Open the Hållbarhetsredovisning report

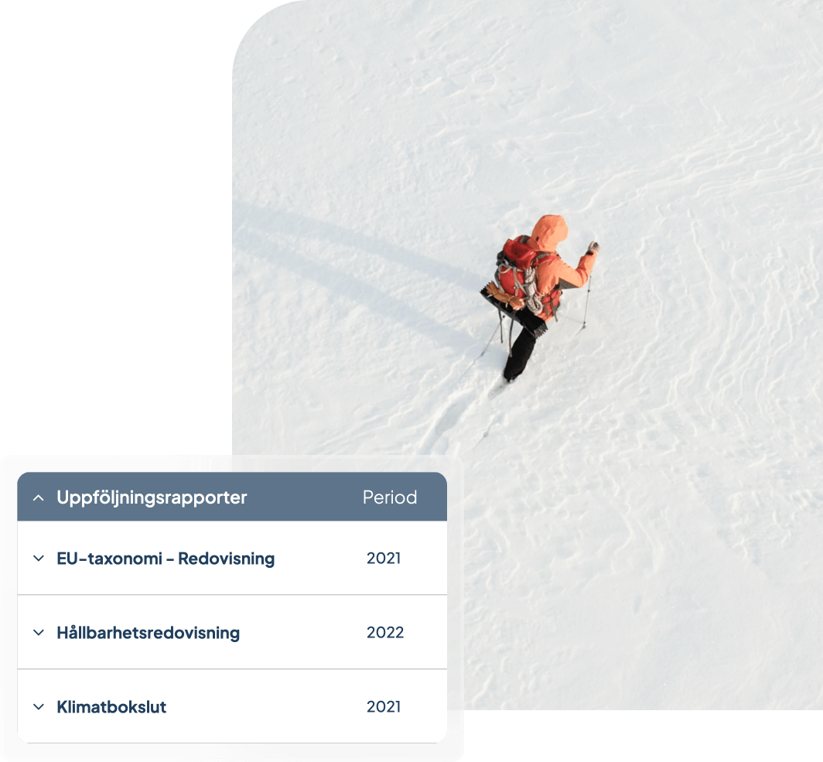[x=148, y=633]
